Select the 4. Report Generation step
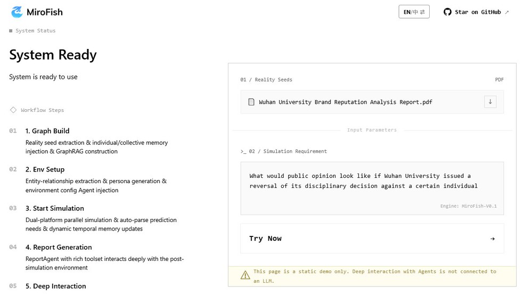 pyautogui.click(x=59, y=247)
